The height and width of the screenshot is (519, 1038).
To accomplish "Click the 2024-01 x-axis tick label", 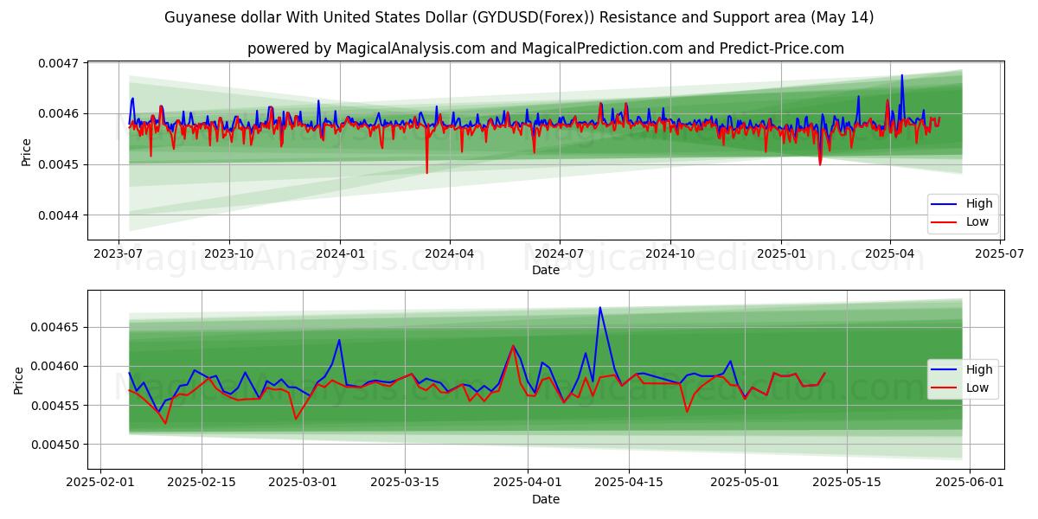I will pyautogui.click(x=340, y=254).
